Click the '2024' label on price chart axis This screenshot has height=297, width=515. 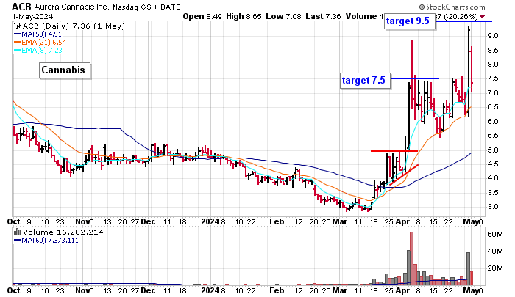(x=210, y=221)
